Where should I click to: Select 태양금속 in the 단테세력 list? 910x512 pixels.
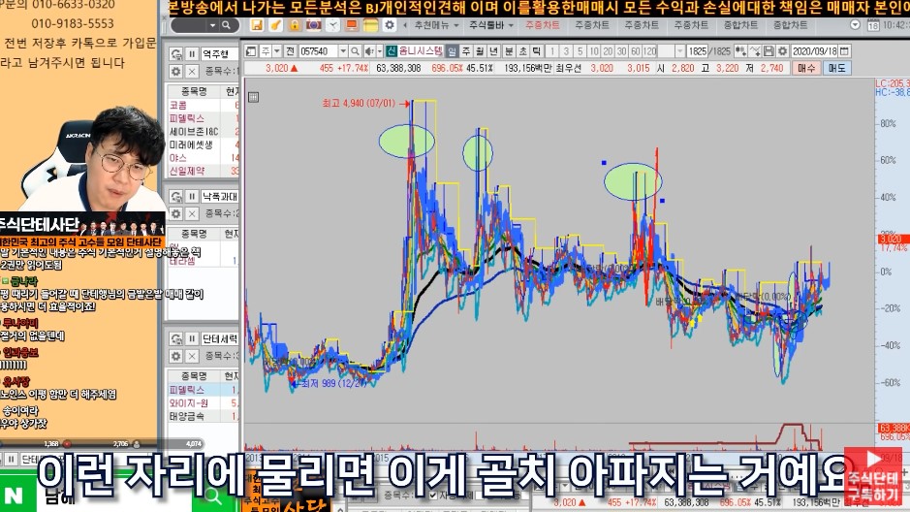click(187, 416)
